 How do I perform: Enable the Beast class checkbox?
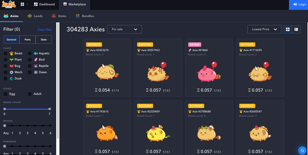tap(5, 53)
